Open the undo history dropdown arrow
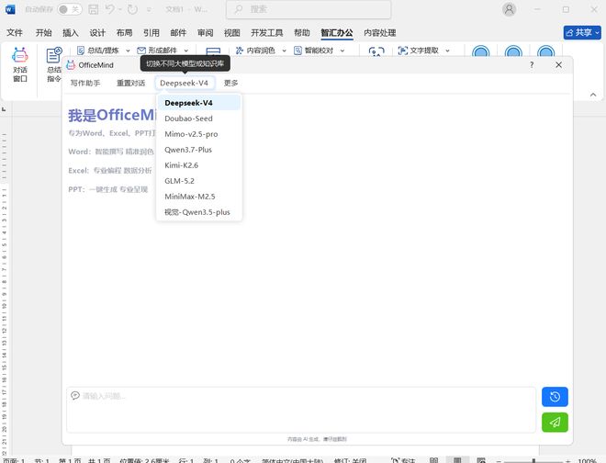This screenshot has width=606, height=463. pos(119,9)
